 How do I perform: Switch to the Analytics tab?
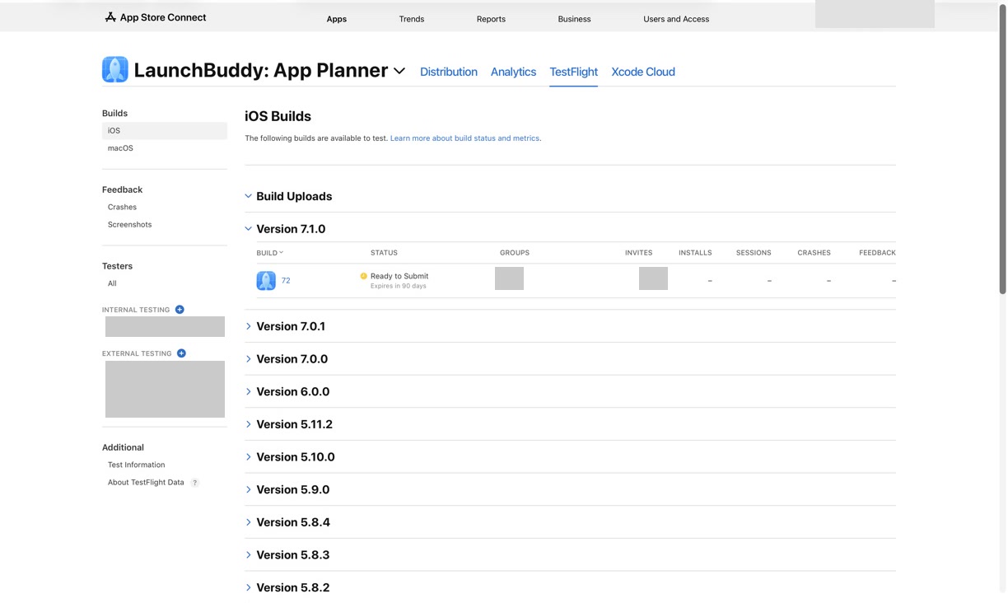[513, 72]
